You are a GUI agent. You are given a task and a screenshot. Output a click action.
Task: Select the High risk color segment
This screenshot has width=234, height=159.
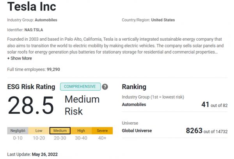[81, 130]
